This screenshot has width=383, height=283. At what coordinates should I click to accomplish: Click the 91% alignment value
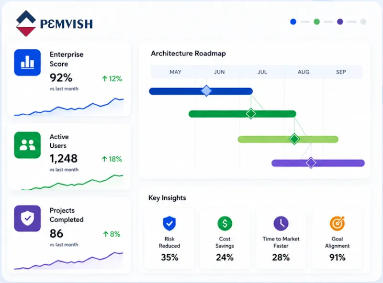[338, 257]
